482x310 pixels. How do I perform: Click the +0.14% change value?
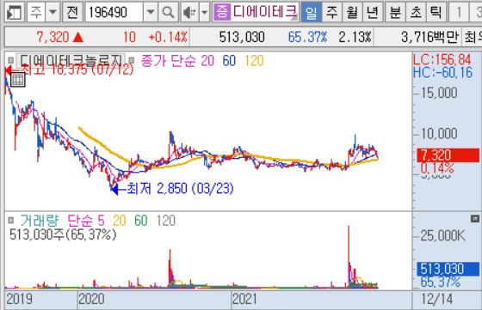[x=168, y=38]
